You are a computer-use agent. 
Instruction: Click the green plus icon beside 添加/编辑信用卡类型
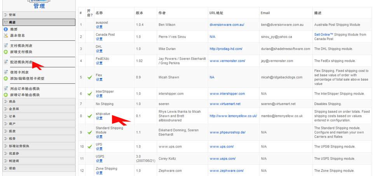[6, 78]
